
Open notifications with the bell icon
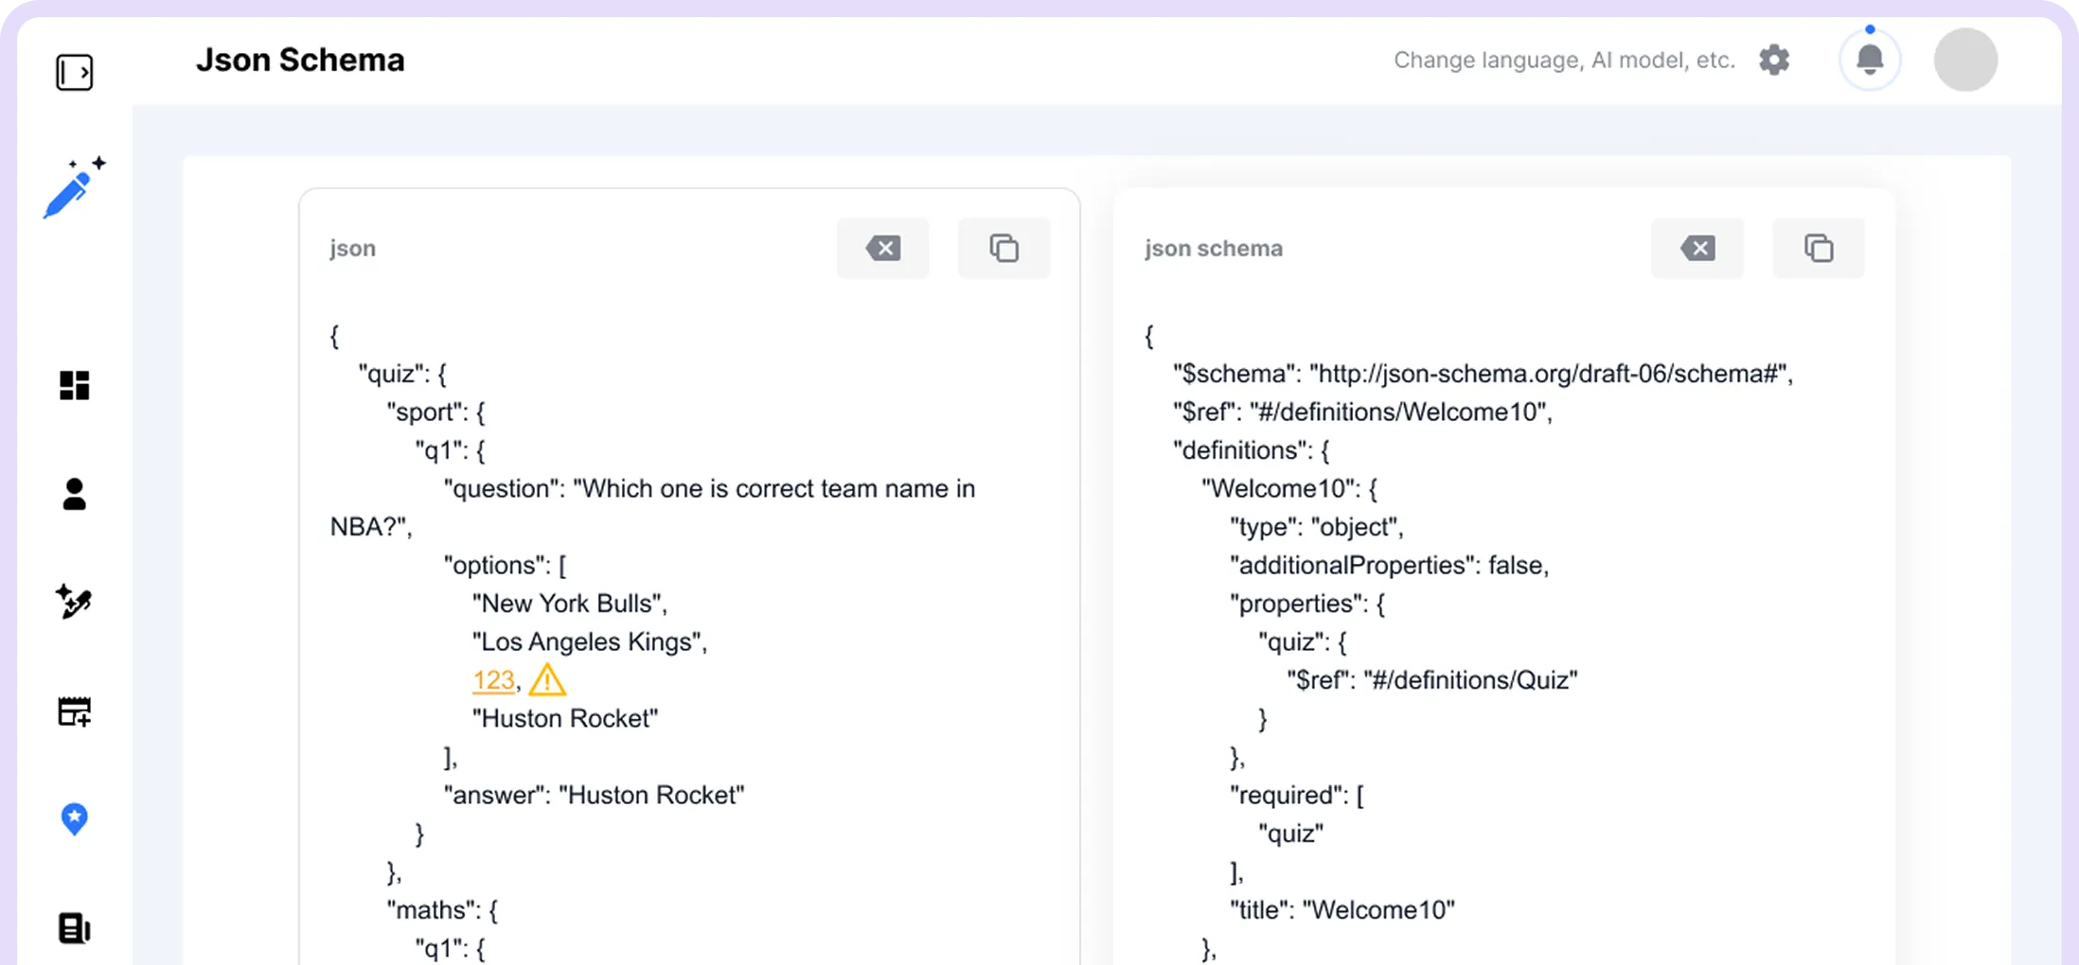[x=1869, y=60]
